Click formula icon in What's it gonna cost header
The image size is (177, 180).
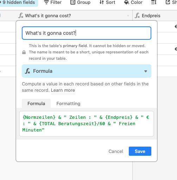pyautogui.click(x=21, y=15)
